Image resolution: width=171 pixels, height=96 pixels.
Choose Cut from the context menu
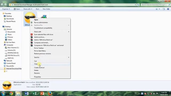click(50, 61)
